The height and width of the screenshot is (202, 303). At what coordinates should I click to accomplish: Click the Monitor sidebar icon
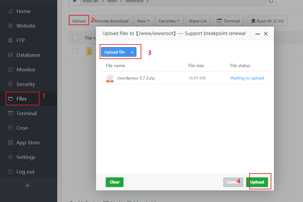pos(10,70)
